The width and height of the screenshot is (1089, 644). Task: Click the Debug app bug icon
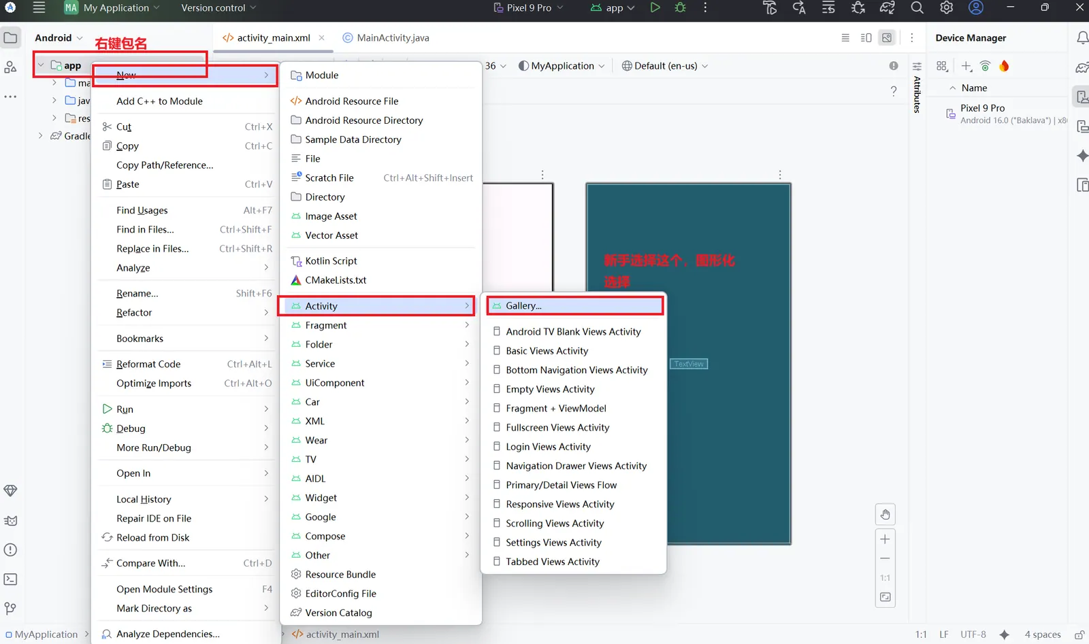point(680,7)
